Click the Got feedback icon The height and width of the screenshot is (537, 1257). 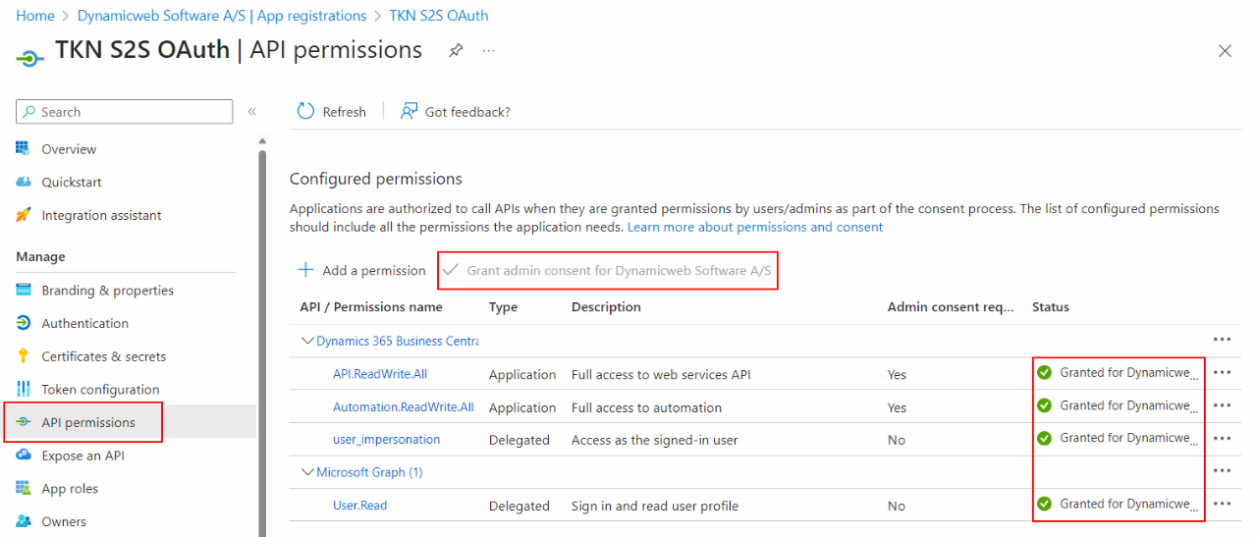[410, 112]
